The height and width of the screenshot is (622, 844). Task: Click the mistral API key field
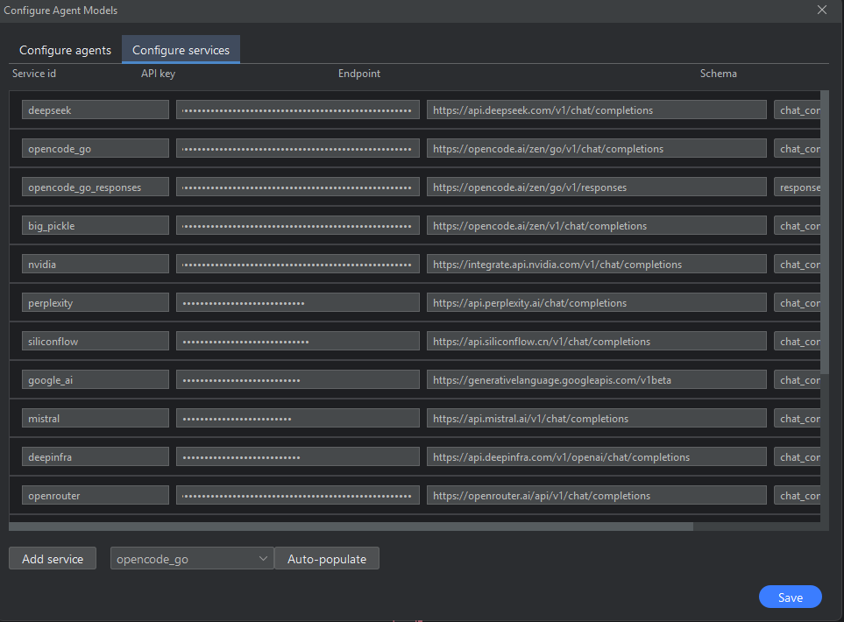[x=298, y=419]
